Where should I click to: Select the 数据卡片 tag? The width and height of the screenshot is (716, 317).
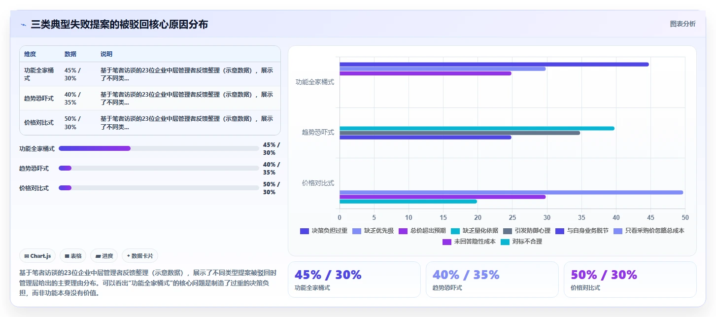(140, 256)
